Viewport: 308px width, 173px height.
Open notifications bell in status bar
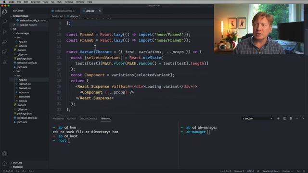tap(304, 171)
